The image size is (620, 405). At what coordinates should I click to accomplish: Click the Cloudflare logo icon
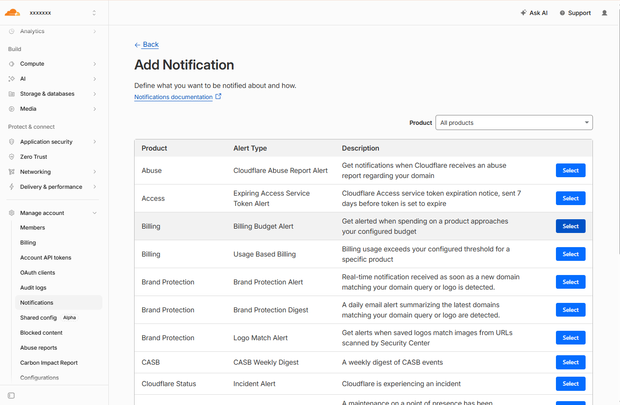click(12, 12)
